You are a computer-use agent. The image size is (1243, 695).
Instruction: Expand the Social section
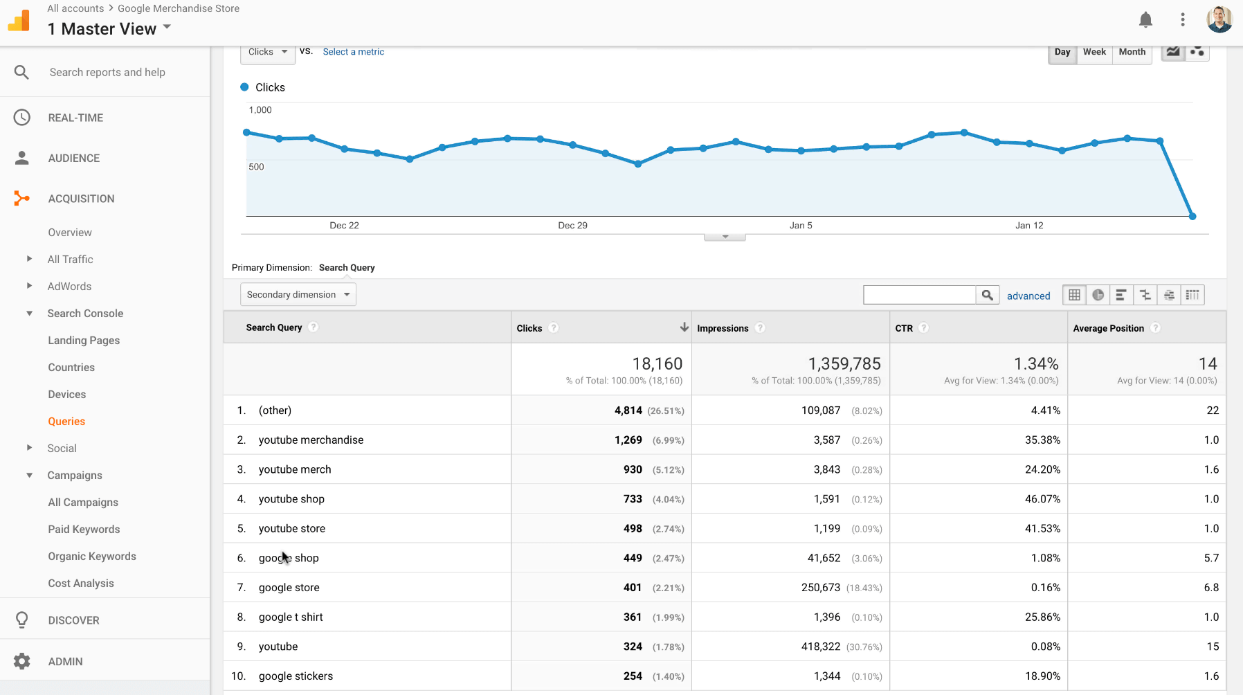pos(29,448)
